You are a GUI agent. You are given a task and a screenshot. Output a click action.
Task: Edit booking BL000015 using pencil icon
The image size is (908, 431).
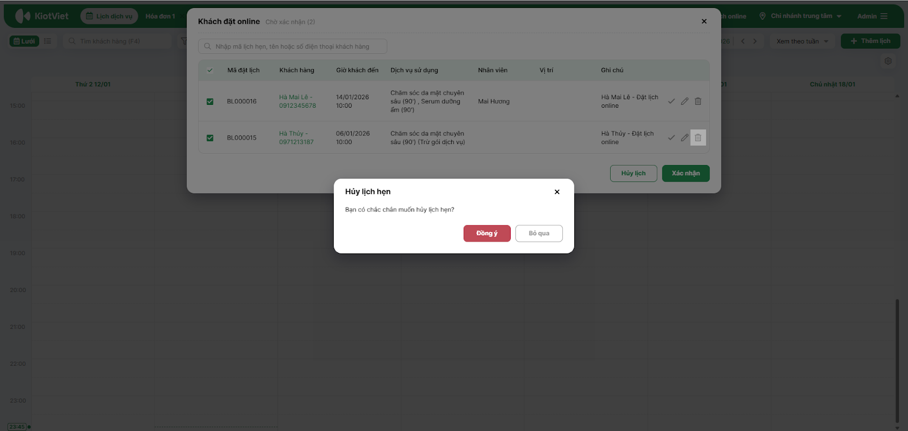pyautogui.click(x=685, y=138)
